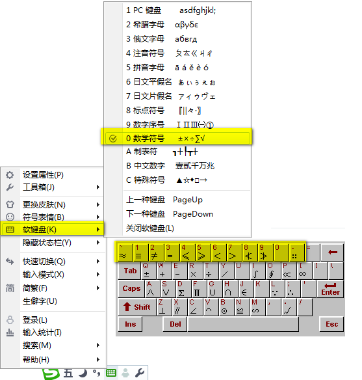Select 1 PC 键盘 layout

click(178, 10)
